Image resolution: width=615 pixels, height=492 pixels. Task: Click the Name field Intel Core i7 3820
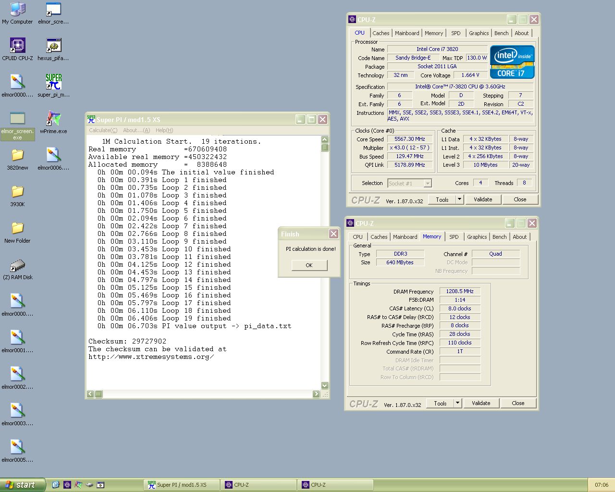pos(437,49)
